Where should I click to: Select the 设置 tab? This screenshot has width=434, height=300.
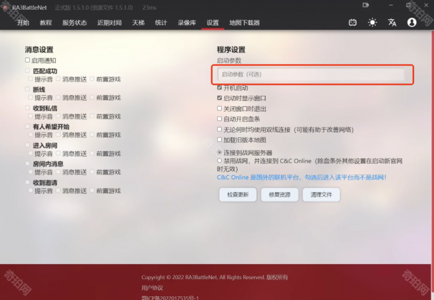point(213,23)
